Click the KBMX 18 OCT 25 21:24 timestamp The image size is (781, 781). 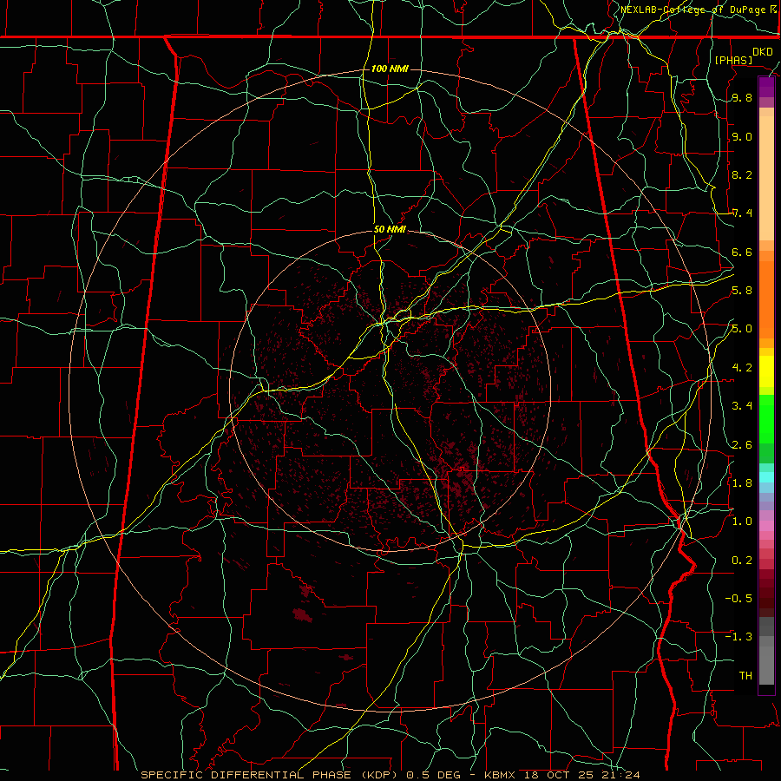[562, 775]
